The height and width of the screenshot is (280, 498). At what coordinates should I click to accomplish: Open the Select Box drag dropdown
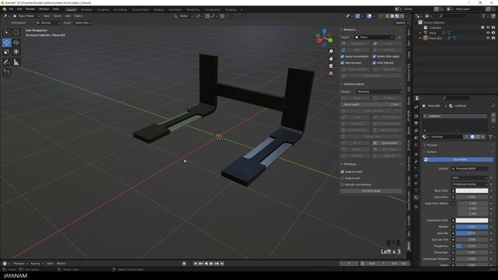[x=83, y=23]
